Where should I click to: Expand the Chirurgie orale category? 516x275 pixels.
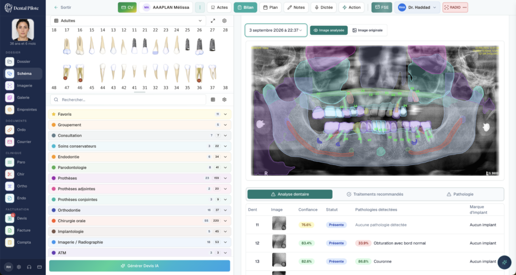coord(140,221)
